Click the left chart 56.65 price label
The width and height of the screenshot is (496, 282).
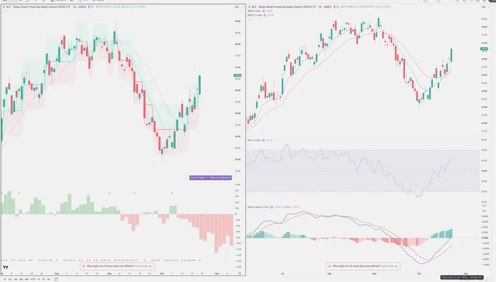pos(237,76)
